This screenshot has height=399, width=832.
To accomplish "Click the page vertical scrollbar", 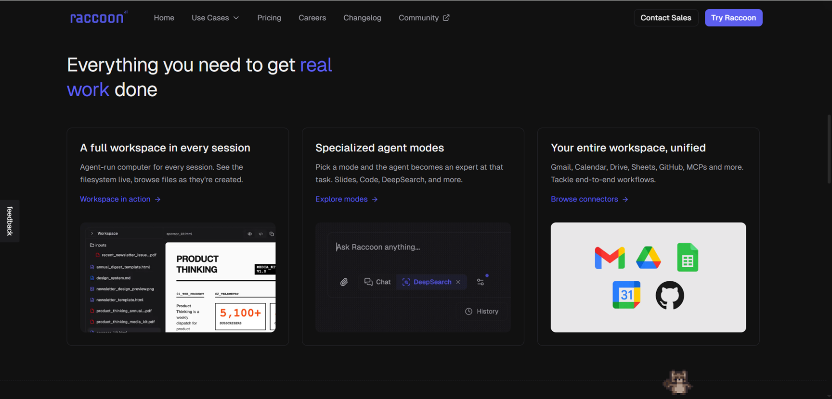I will click(829, 149).
